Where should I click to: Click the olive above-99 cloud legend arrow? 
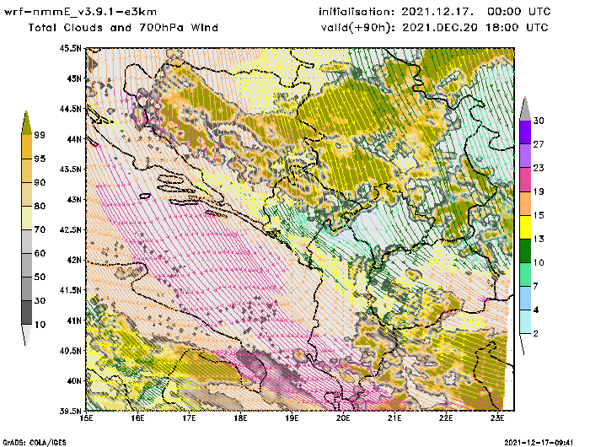click(26, 123)
